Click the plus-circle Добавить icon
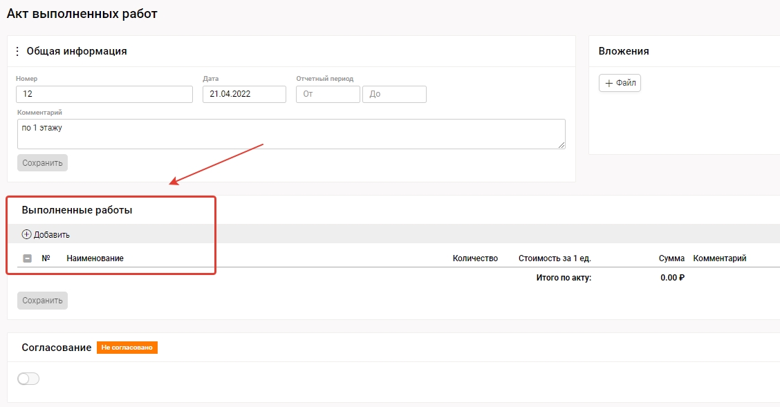 27,234
